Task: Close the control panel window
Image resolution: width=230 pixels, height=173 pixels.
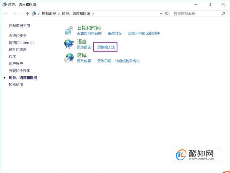Action: [x=223, y=4]
